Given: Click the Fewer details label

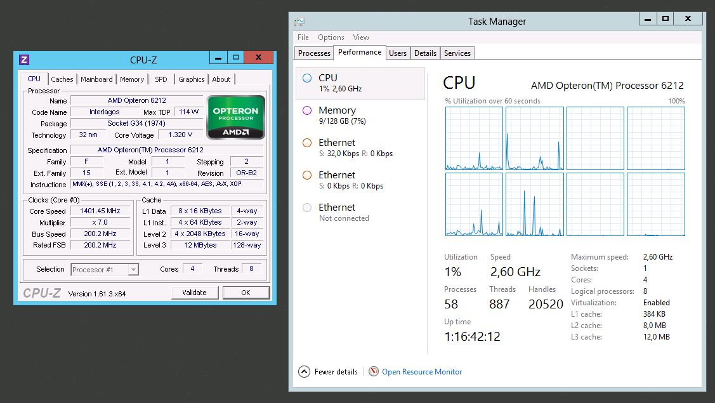Looking at the screenshot, I should pyautogui.click(x=336, y=371).
